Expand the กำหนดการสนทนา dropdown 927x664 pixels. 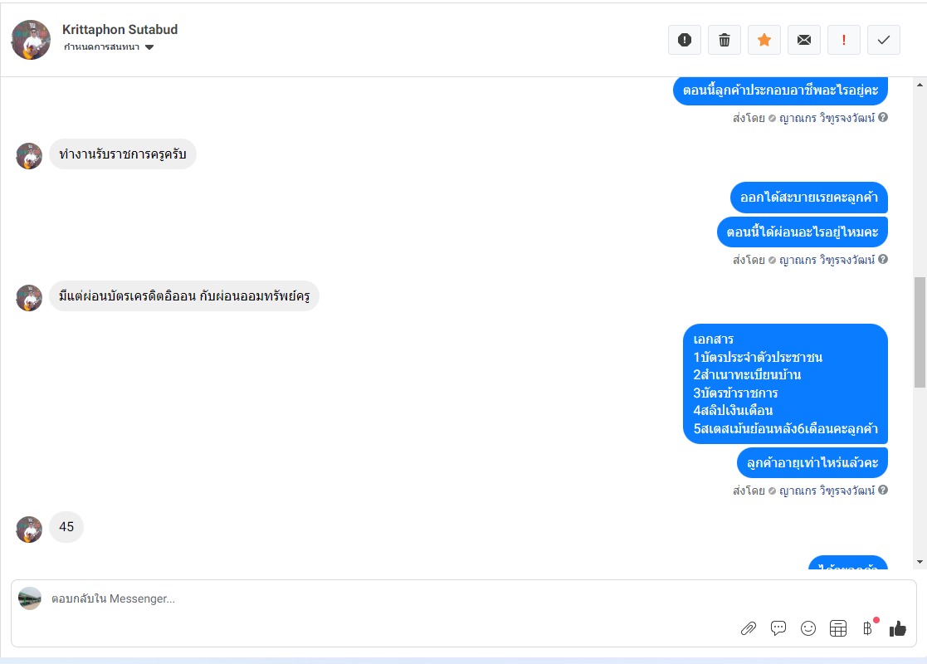pos(109,47)
